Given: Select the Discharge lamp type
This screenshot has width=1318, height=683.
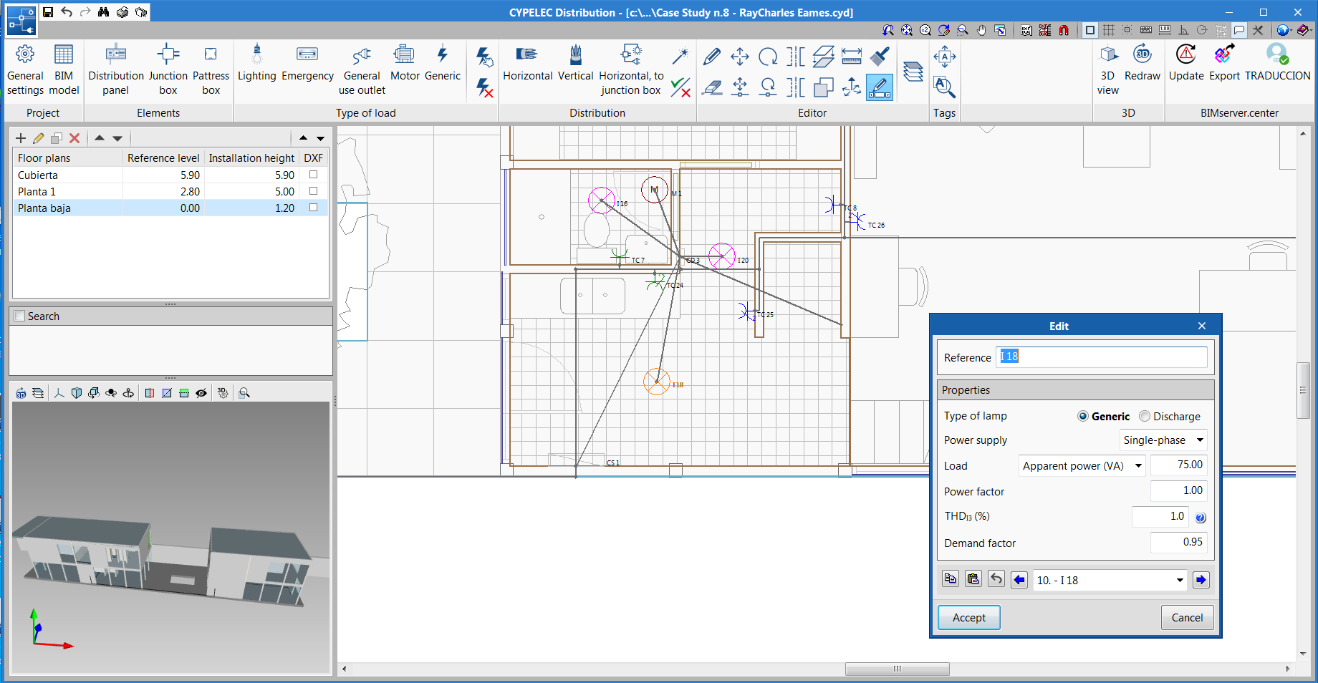Looking at the screenshot, I should 1145,417.
